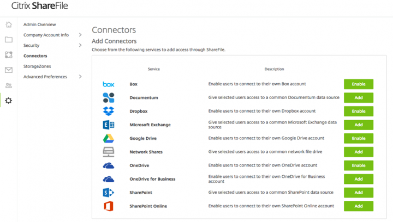
Task: Open the People icon in left rail
Action: (x=9, y=85)
